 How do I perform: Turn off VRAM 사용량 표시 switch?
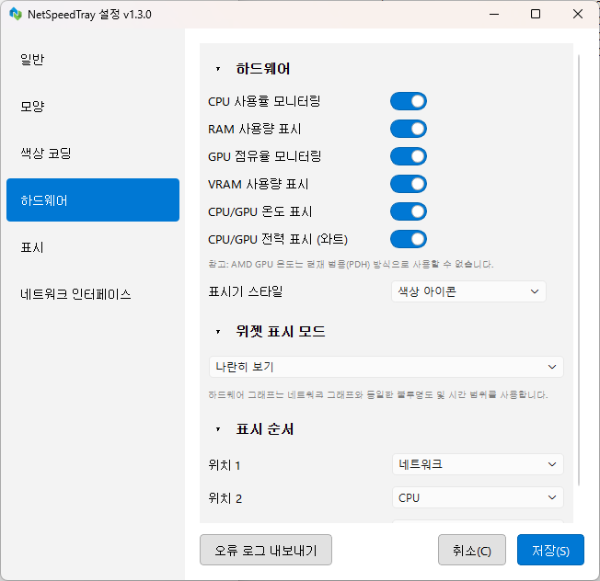(x=409, y=184)
